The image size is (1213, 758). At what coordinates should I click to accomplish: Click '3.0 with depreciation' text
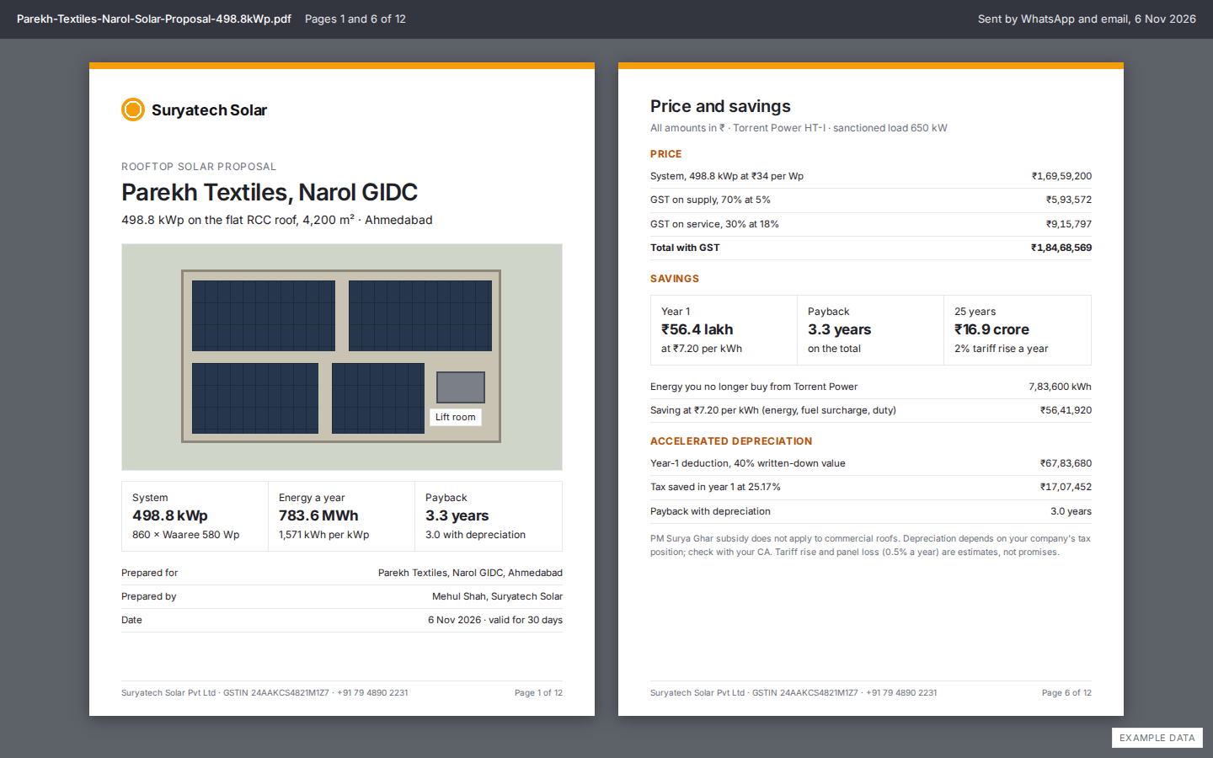coord(475,535)
